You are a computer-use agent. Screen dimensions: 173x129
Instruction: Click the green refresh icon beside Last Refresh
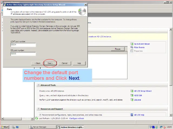(36, 118)
